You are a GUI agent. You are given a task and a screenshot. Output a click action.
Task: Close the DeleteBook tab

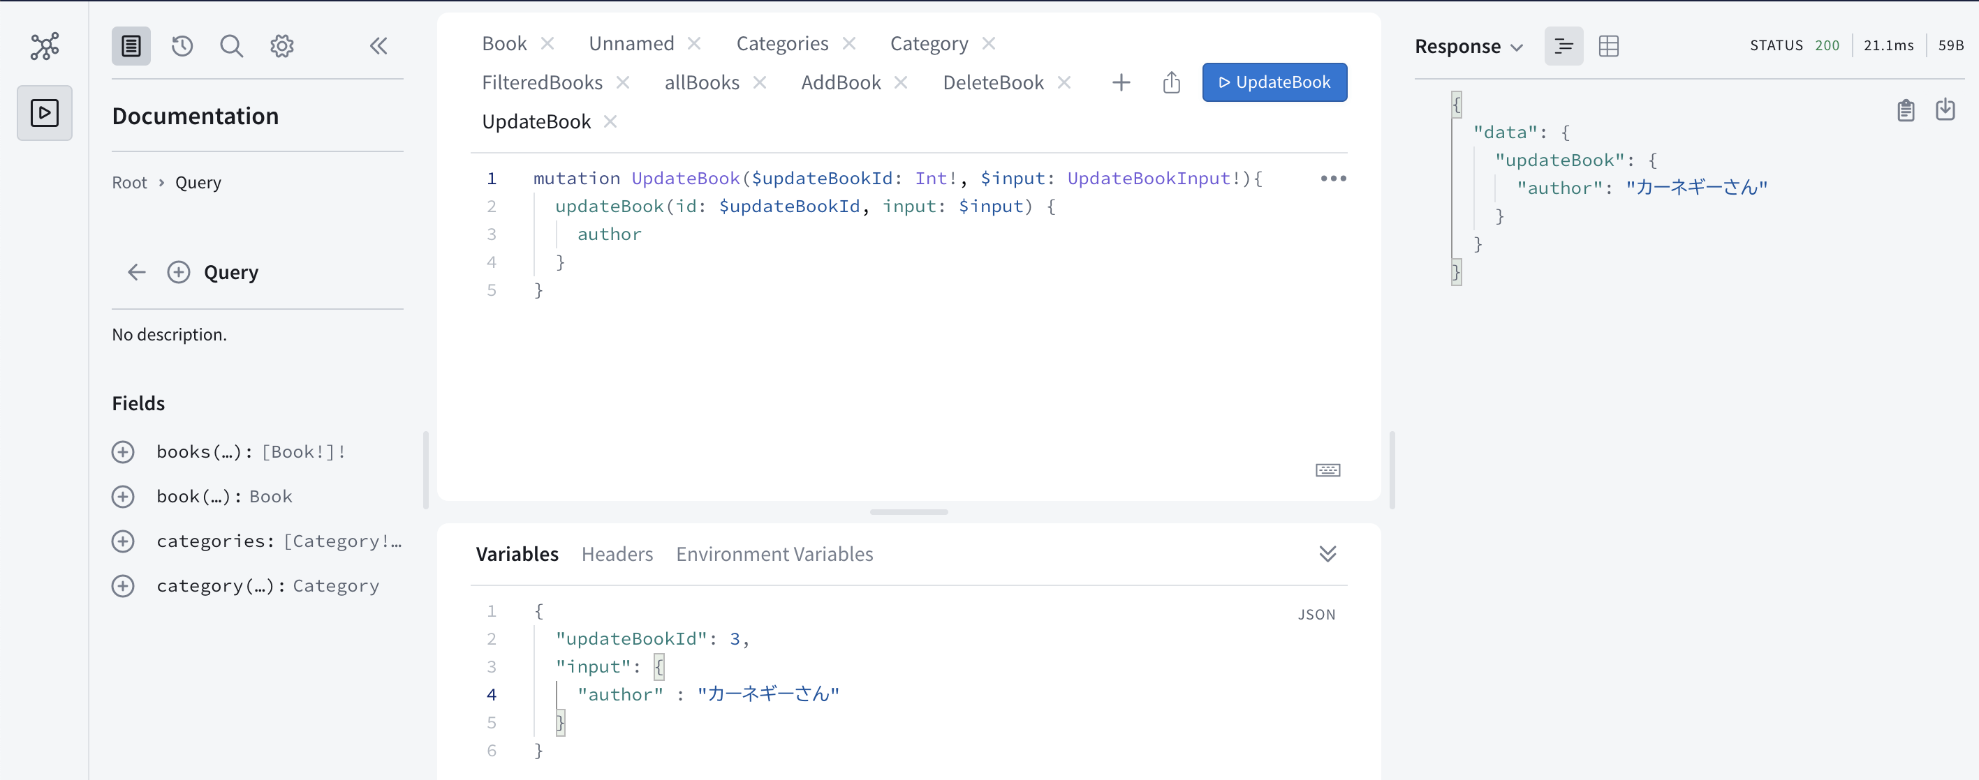[1064, 82]
